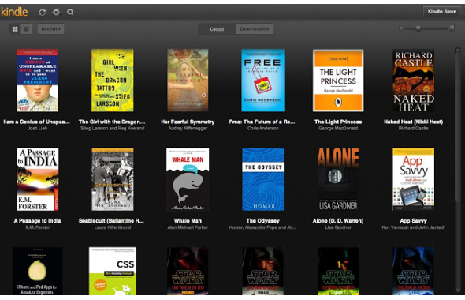
Task: Open A Passage to India cover
Action: (37, 179)
